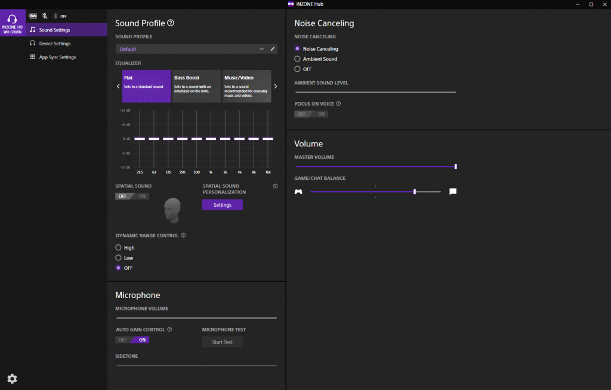Open Spatial Sound Personalization help icon
Image resolution: width=611 pixels, height=390 pixels.
pos(275,186)
